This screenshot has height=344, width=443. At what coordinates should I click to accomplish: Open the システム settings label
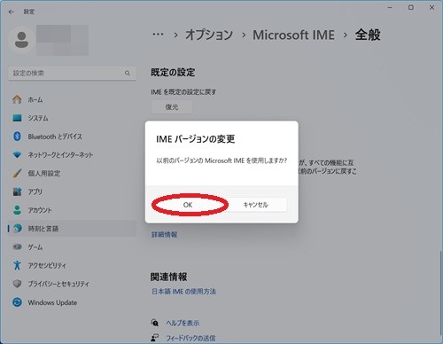click(38, 118)
